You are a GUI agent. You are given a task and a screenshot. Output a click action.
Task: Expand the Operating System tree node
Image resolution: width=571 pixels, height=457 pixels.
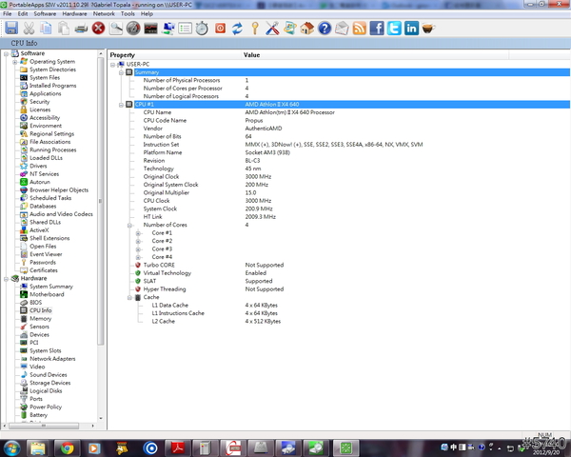(x=12, y=62)
